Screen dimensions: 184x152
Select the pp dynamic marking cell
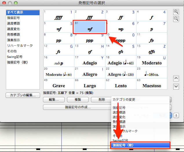click(59, 38)
